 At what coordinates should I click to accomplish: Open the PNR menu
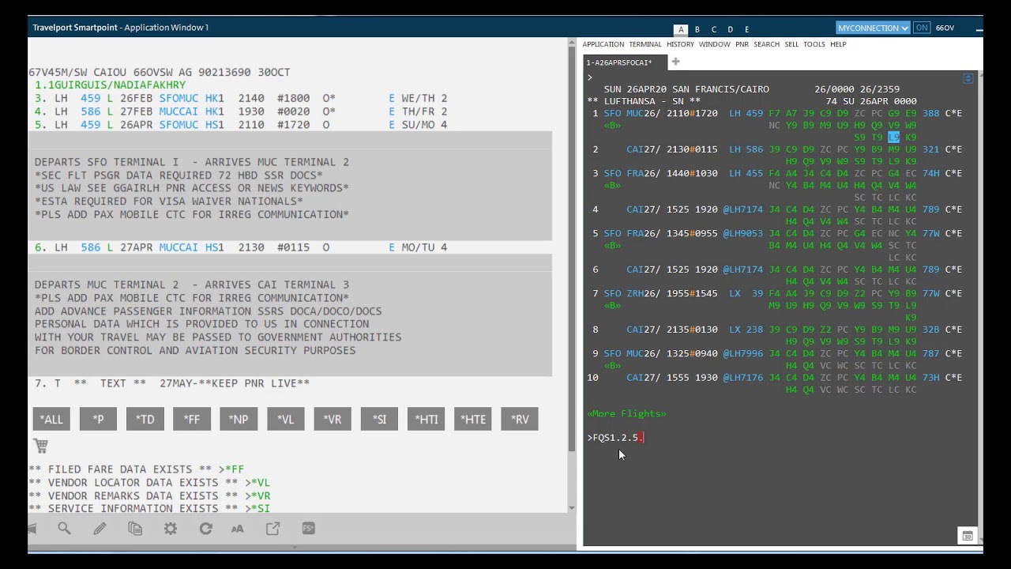click(742, 44)
